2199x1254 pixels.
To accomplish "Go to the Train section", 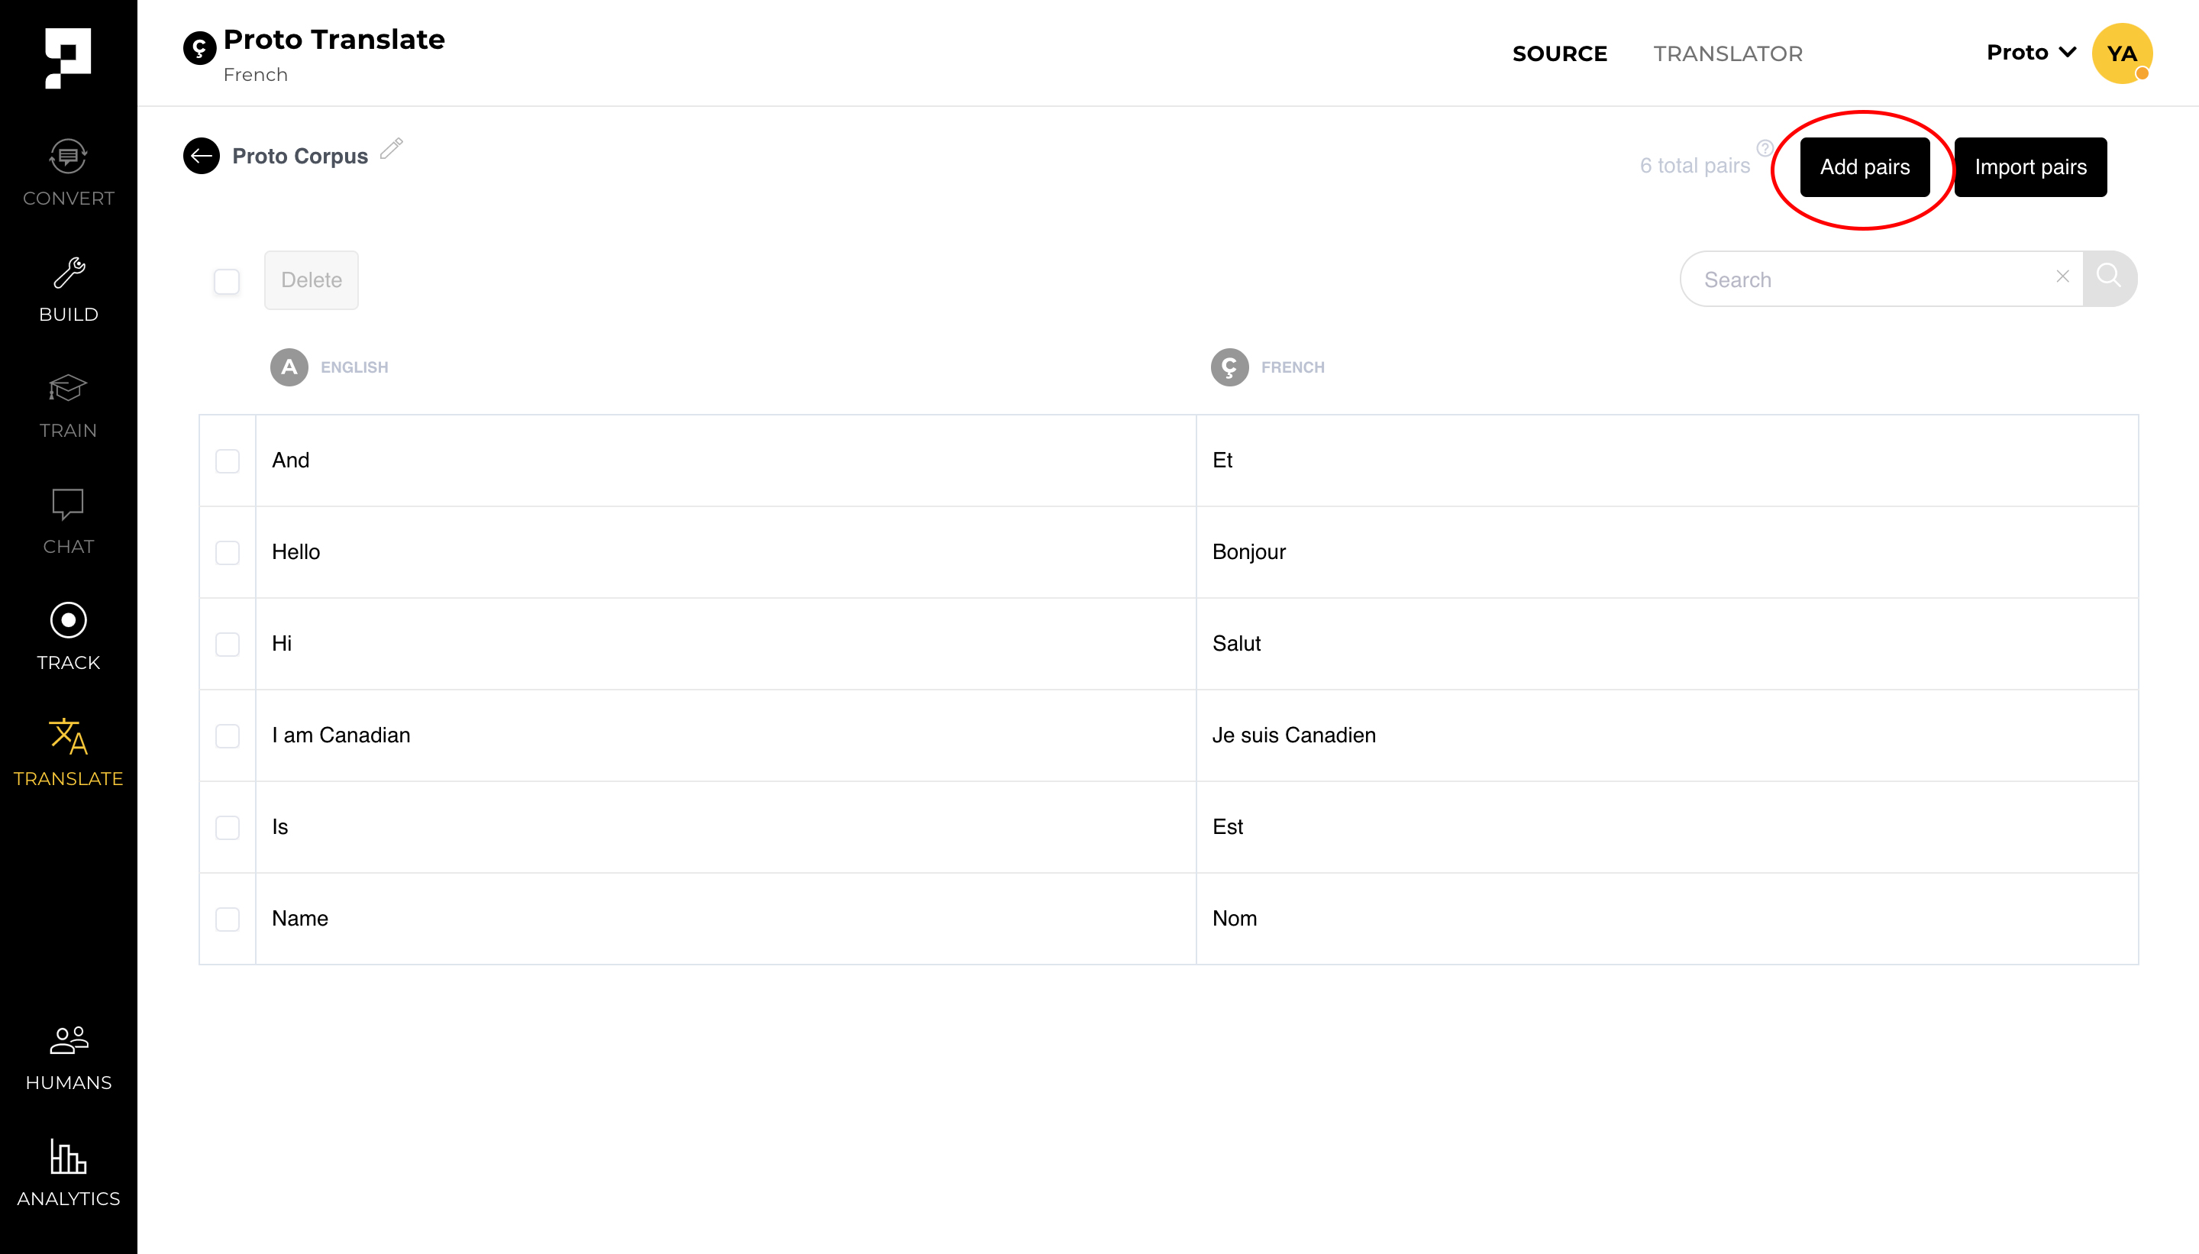I will tap(68, 405).
